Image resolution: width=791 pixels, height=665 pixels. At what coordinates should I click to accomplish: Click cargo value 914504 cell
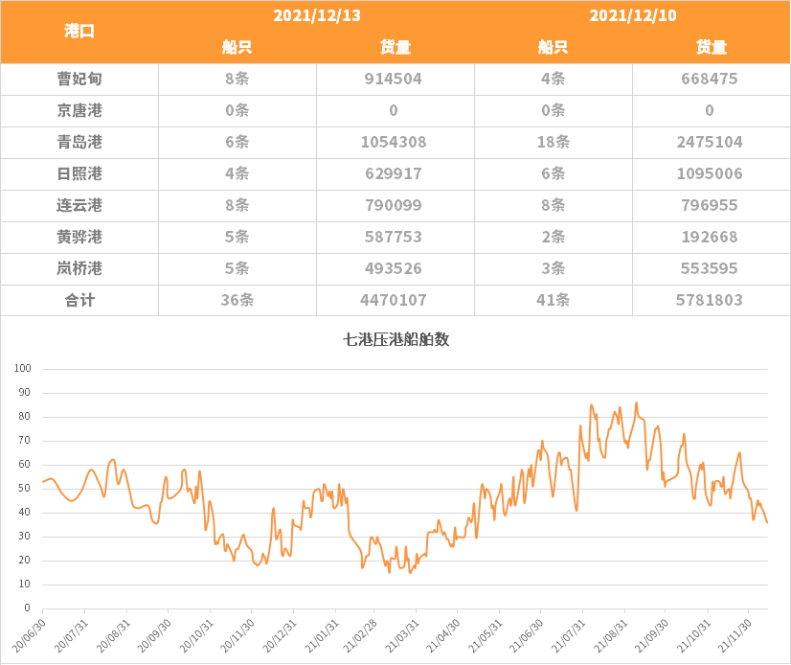click(x=394, y=80)
